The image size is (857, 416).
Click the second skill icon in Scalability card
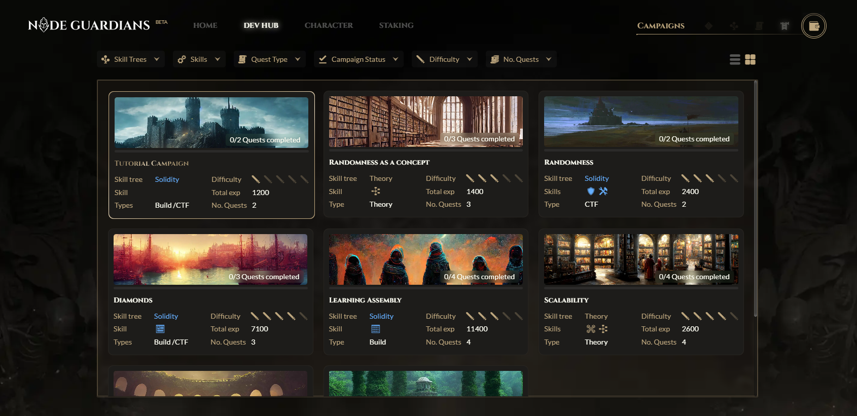point(603,329)
